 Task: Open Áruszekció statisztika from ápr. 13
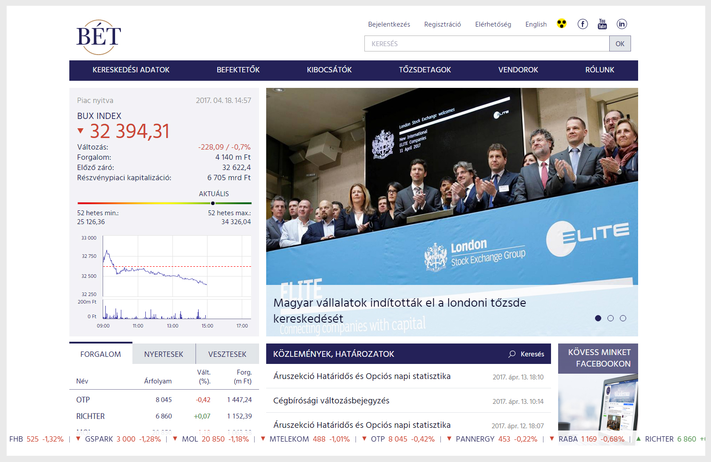tap(362, 376)
